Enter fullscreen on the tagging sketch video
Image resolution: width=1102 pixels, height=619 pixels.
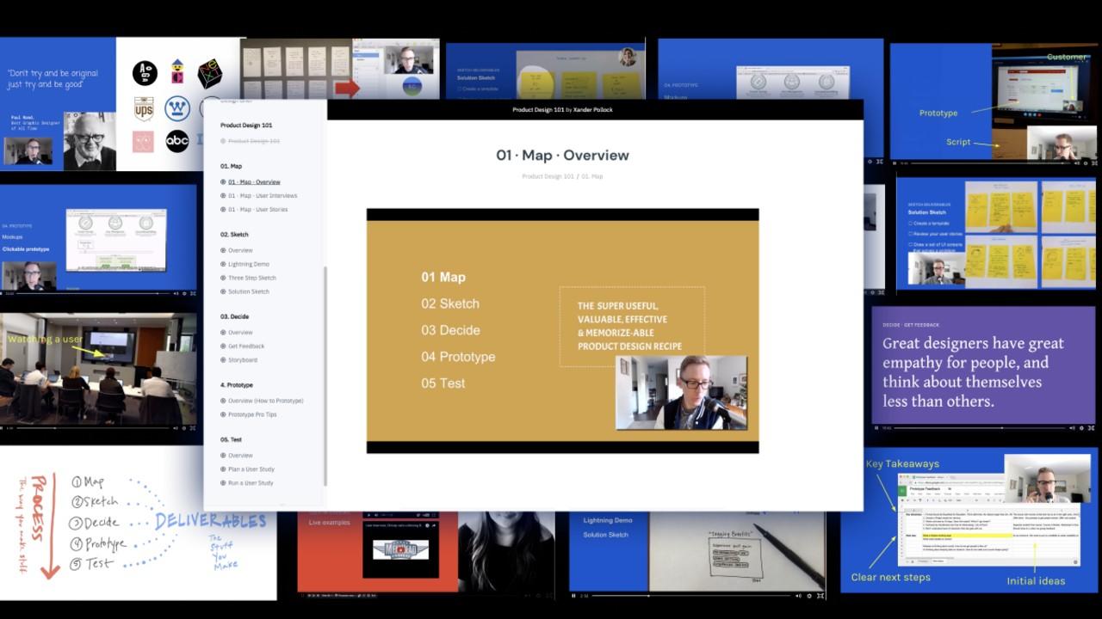click(820, 595)
